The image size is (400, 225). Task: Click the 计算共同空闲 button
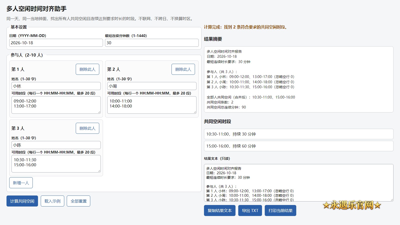click(x=22, y=201)
